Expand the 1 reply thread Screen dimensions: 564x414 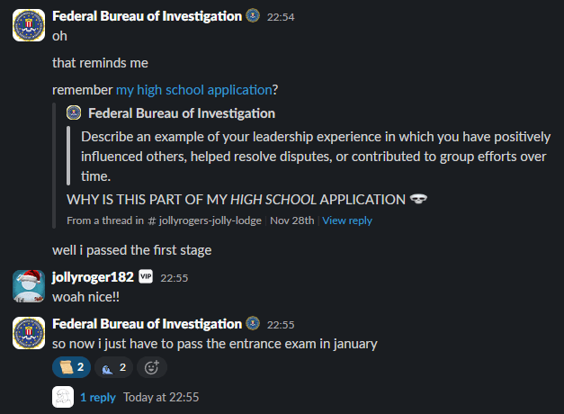pos(97,397)
